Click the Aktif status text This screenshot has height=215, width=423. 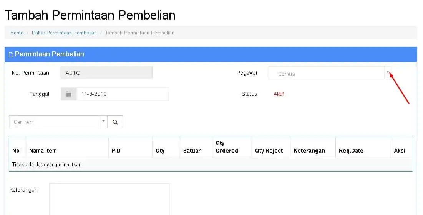[279, 94]
